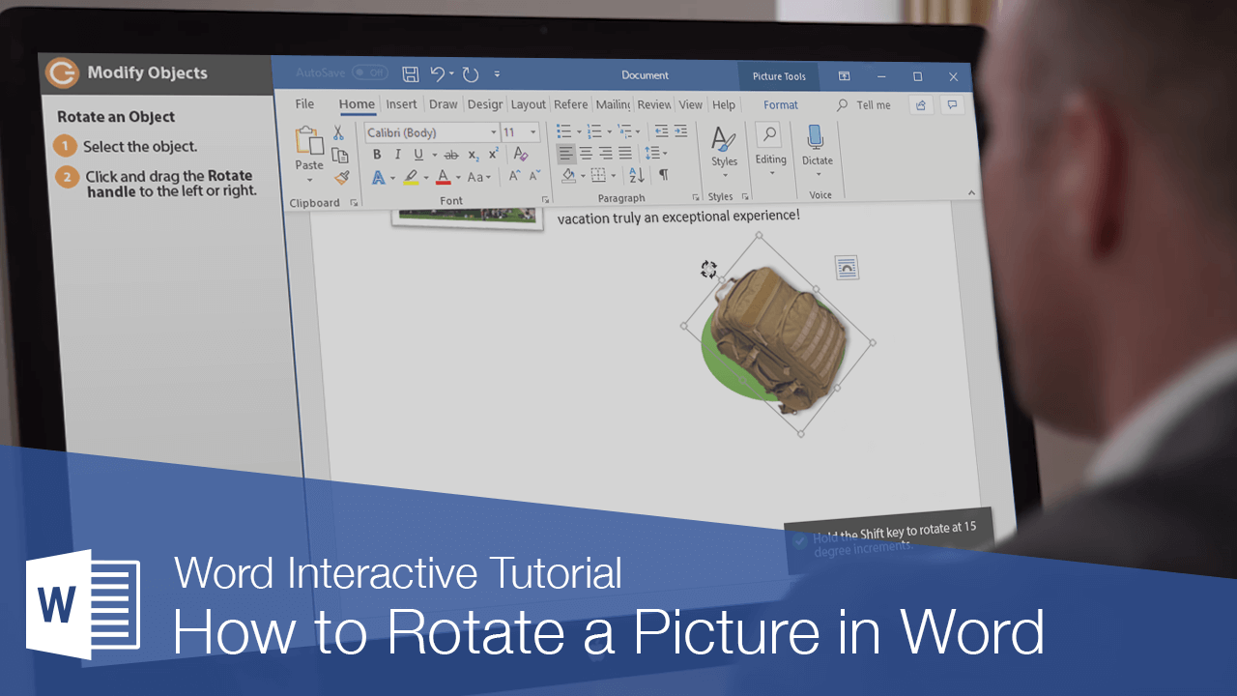
Task: Start voice input with Dictate
Action: [x=817, y=150]
